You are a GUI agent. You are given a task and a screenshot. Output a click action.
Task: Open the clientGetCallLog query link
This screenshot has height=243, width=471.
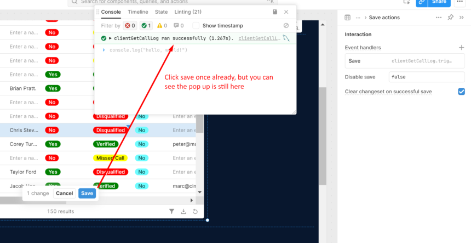260,38
